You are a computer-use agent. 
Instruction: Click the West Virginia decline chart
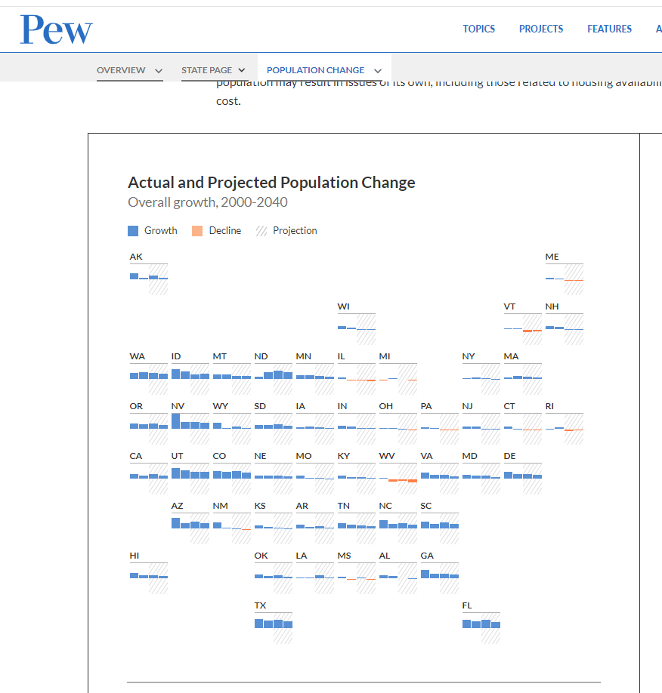point(398,477)
